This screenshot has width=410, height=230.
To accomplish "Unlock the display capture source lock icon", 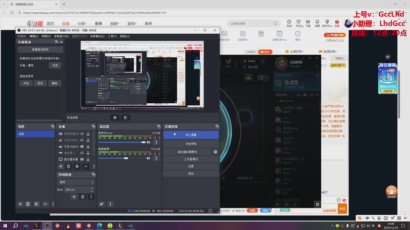I will point(88,159).
